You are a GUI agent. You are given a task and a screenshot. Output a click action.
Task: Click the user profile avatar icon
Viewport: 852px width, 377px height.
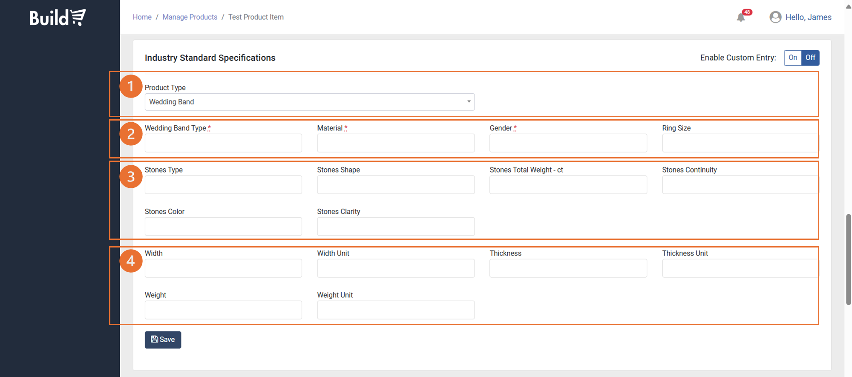pyautogui.click(x=775, y=17)
